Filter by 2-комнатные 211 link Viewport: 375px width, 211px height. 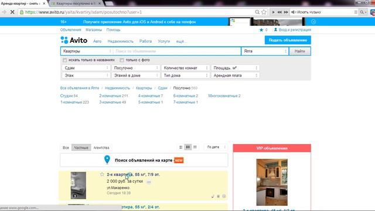(x=114, y=96)
